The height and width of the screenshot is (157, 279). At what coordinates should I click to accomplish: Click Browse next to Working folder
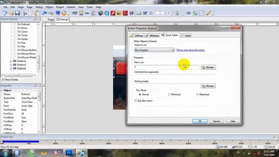(208, 86)
